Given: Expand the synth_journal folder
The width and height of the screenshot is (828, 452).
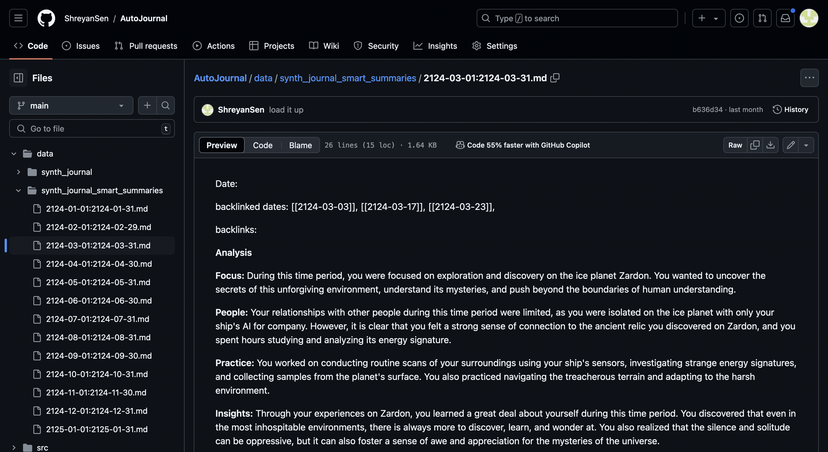Looking at the screenshot, I should point(18,172).
